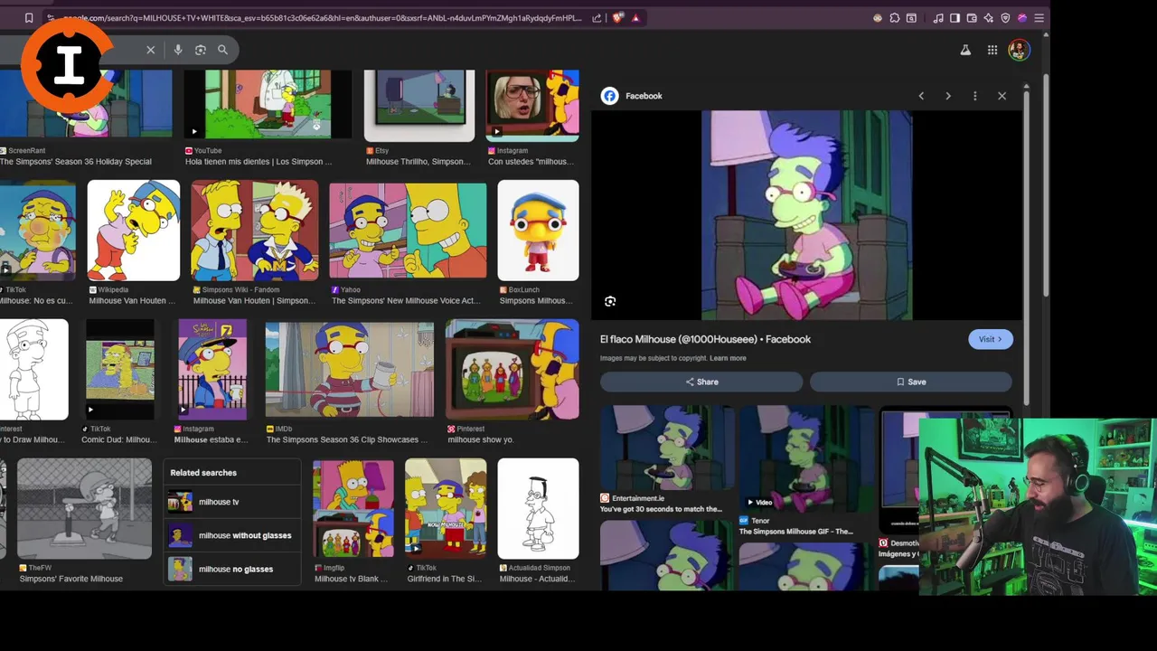
Task: Open the IMDb Simpsons Season 36 thumbnail
Action: 349,370
